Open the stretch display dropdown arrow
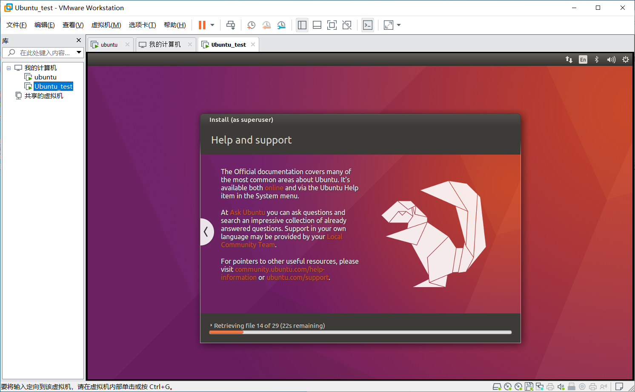The height and width of the screenshot is (392, 635). tap(399, 25)
